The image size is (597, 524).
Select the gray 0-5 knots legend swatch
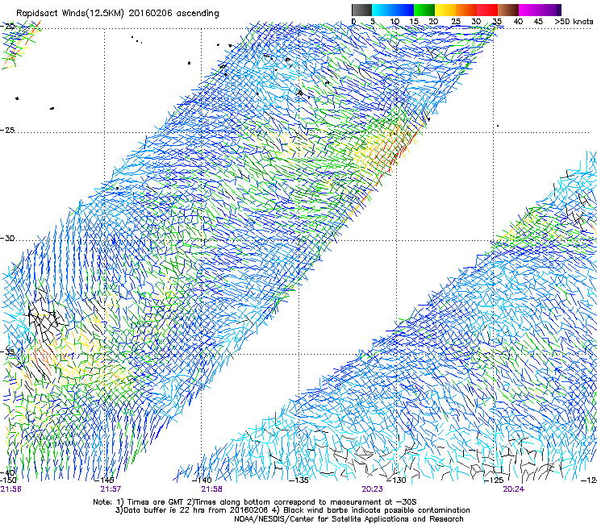(x=361, y=10)
